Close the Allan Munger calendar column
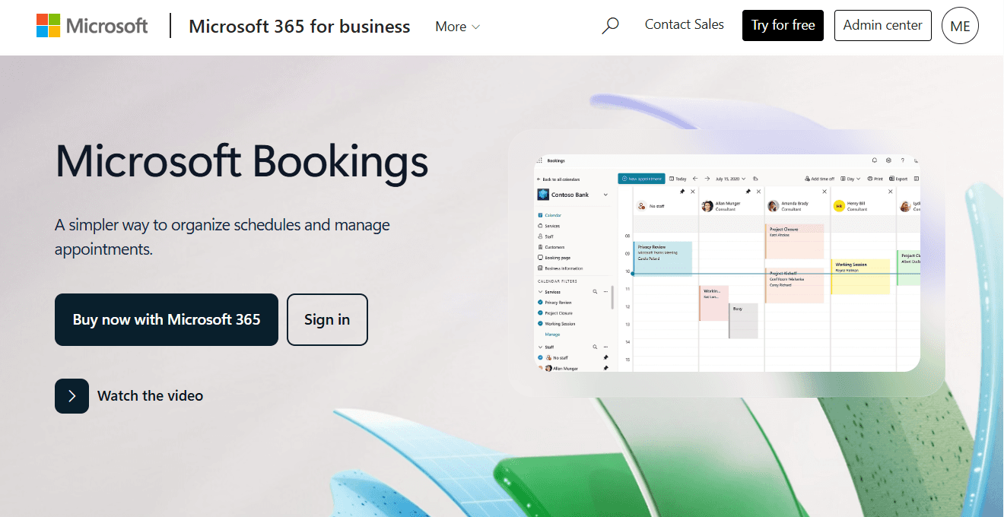This screenshot has height=517, width=1004. (x=758, y=192)
